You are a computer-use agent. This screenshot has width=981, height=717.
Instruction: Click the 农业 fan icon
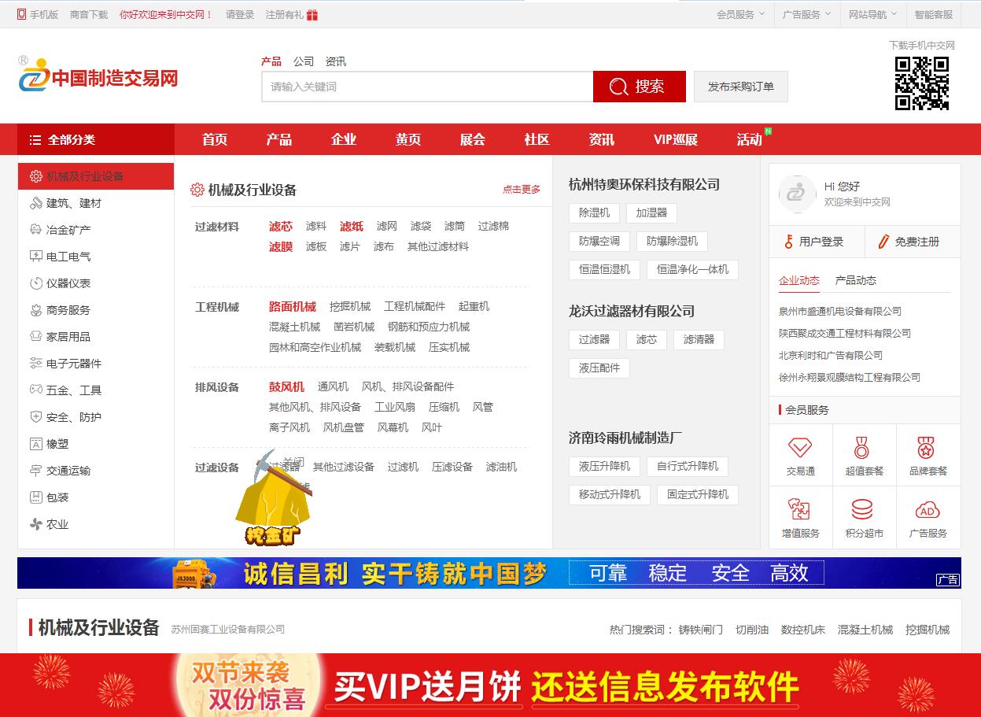35,524
